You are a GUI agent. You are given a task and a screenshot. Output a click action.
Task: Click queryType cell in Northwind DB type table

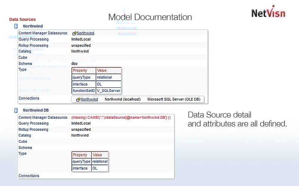81,161
